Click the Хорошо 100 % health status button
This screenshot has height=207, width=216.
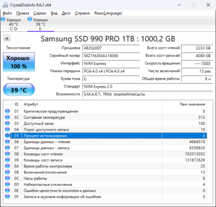[x=19, y=62]
